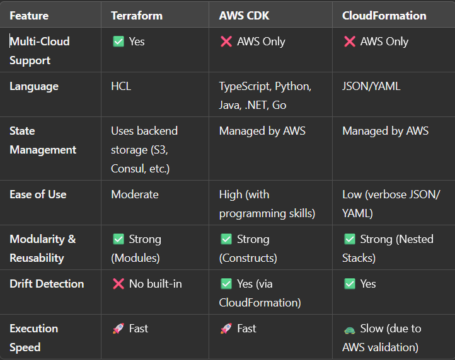This screenshot has height=360, width=455.
Task: Click the red X in AWS CDK Multi-Cloud cell
Action: pos(226,42)
